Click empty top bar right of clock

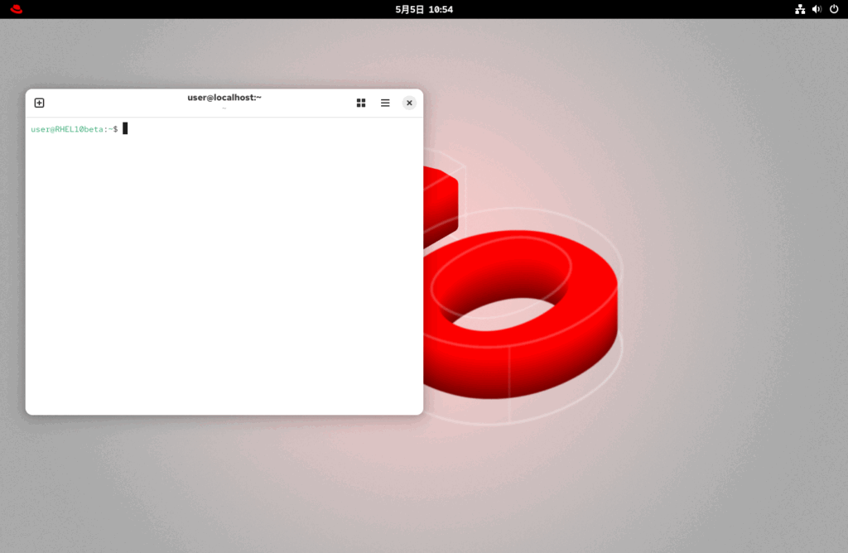[621, 9]
